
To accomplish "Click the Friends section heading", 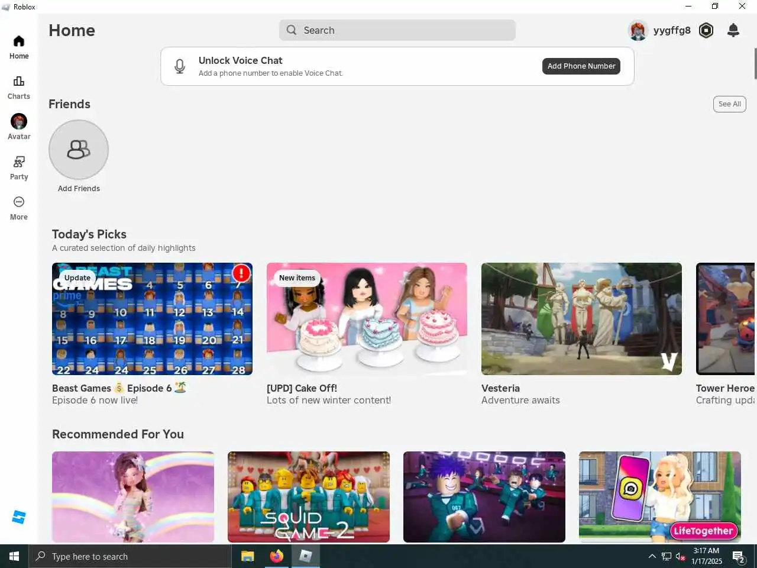I will click(x=69, y=104).
